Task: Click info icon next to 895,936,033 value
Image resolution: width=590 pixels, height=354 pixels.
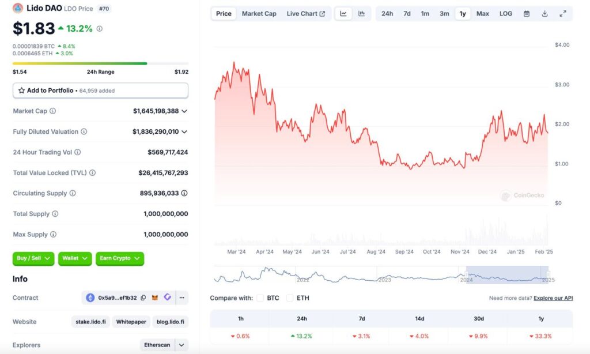Action: 184,193
